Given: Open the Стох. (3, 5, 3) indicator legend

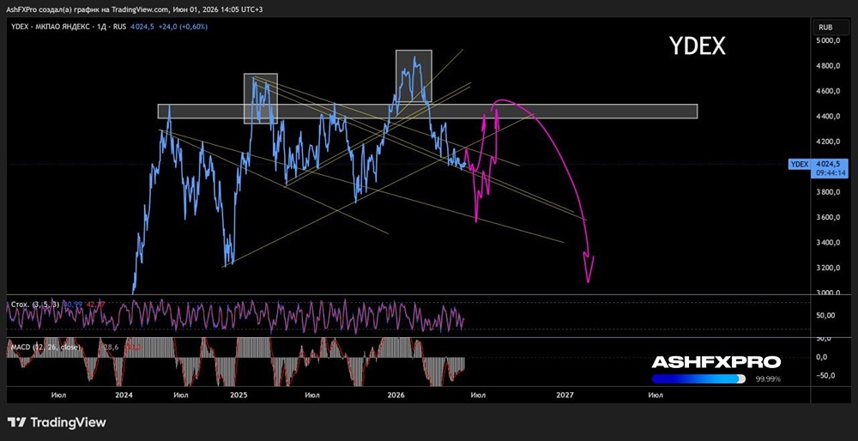Looking at the screenshot, I should [x=36, y=304].
